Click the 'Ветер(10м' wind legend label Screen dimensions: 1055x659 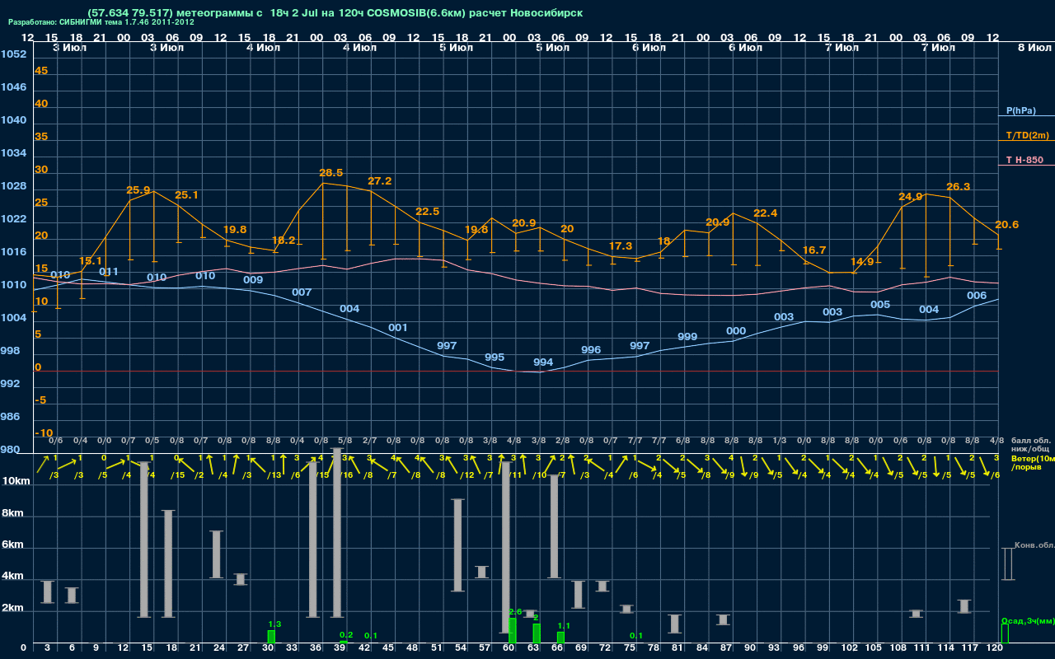[1033, 458]
